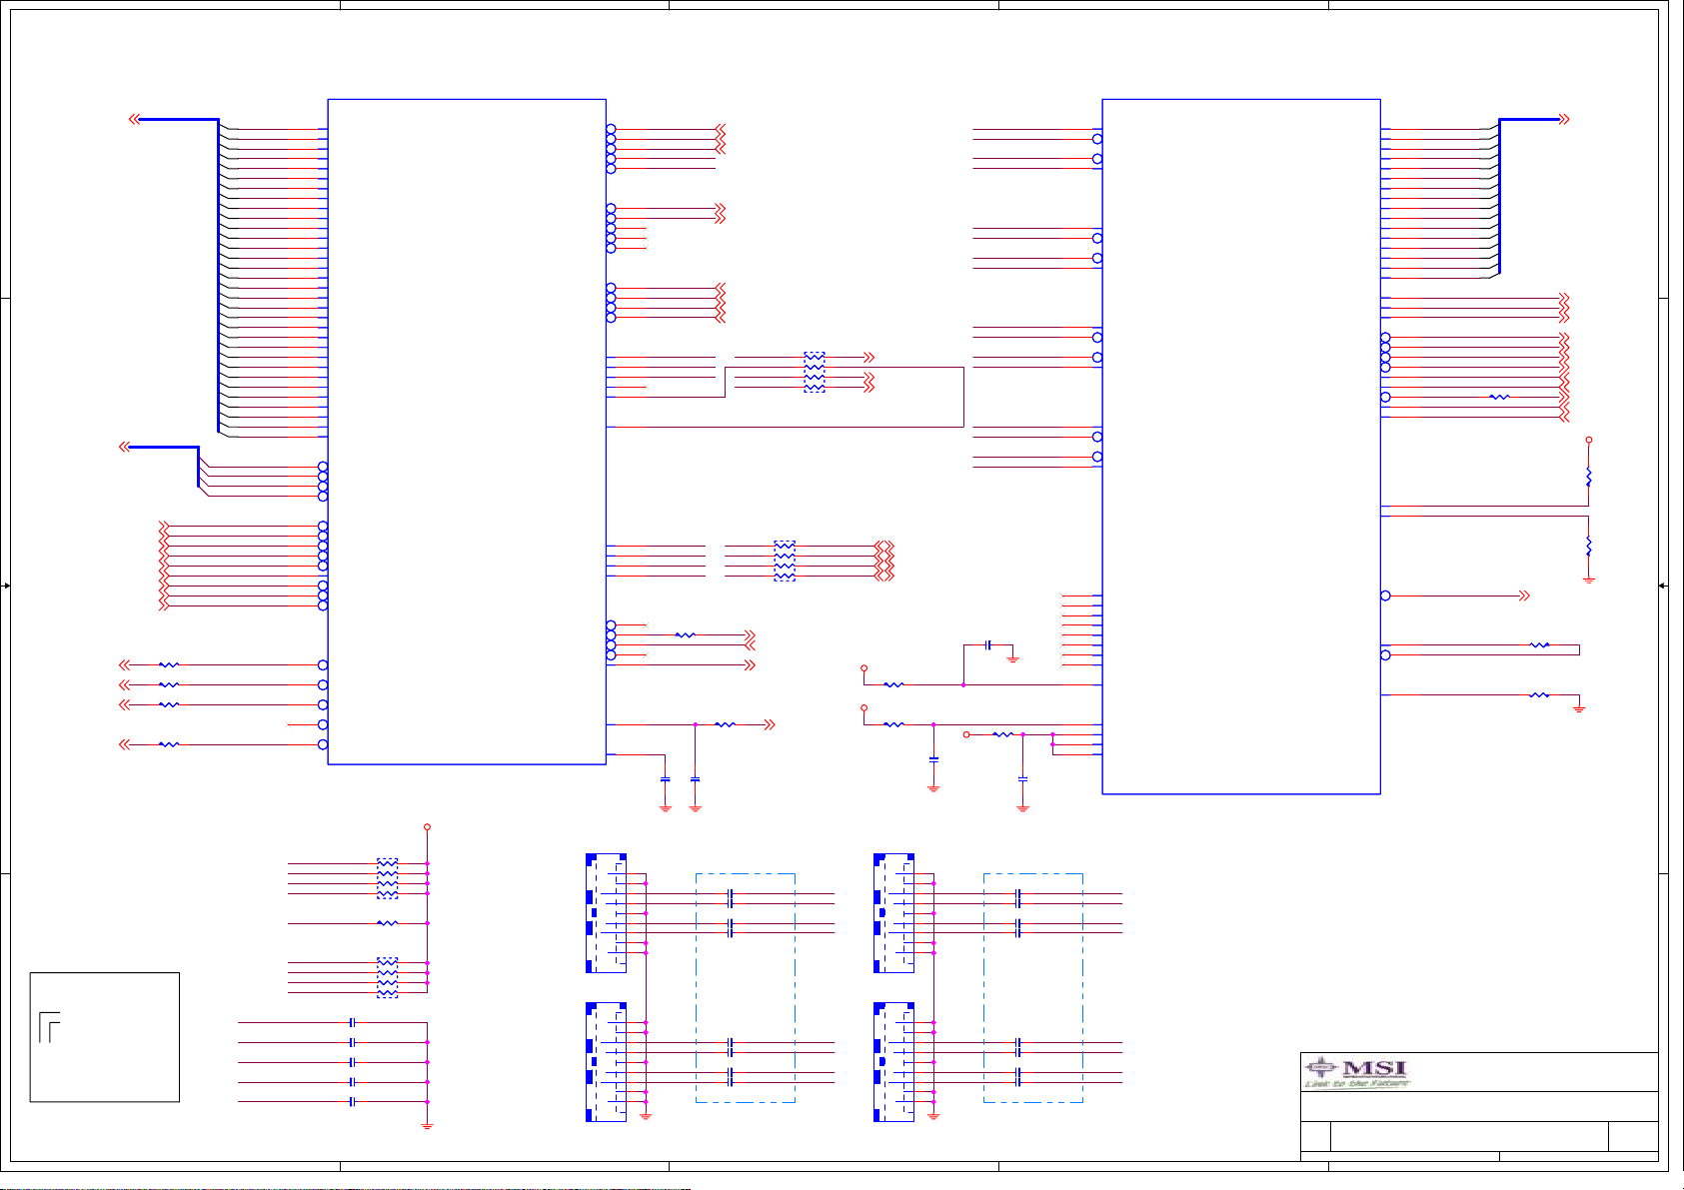The height and width of the screenshot is (1190, 1684).
Task: Select the large right IC block
Action: pyautogui.click(x=1241, y=447)
